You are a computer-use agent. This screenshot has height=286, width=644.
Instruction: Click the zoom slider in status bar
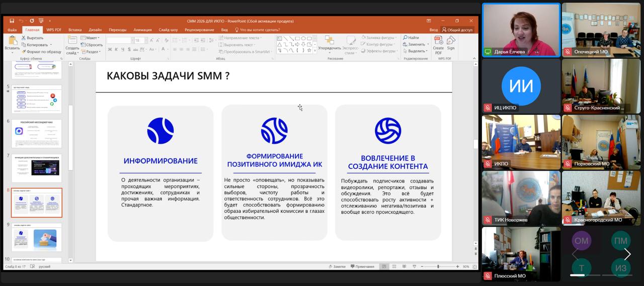pos(438,266)
